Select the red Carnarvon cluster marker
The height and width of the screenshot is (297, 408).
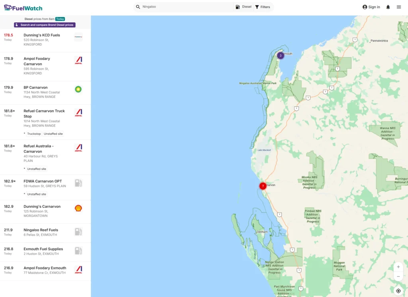pyautogui.click(x=263, y=186)
